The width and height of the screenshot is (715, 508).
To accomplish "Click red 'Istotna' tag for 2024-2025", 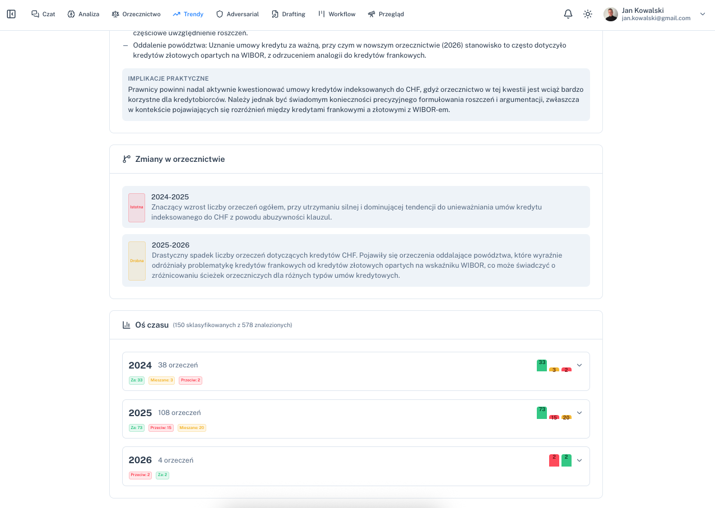I will pos(137,207).
